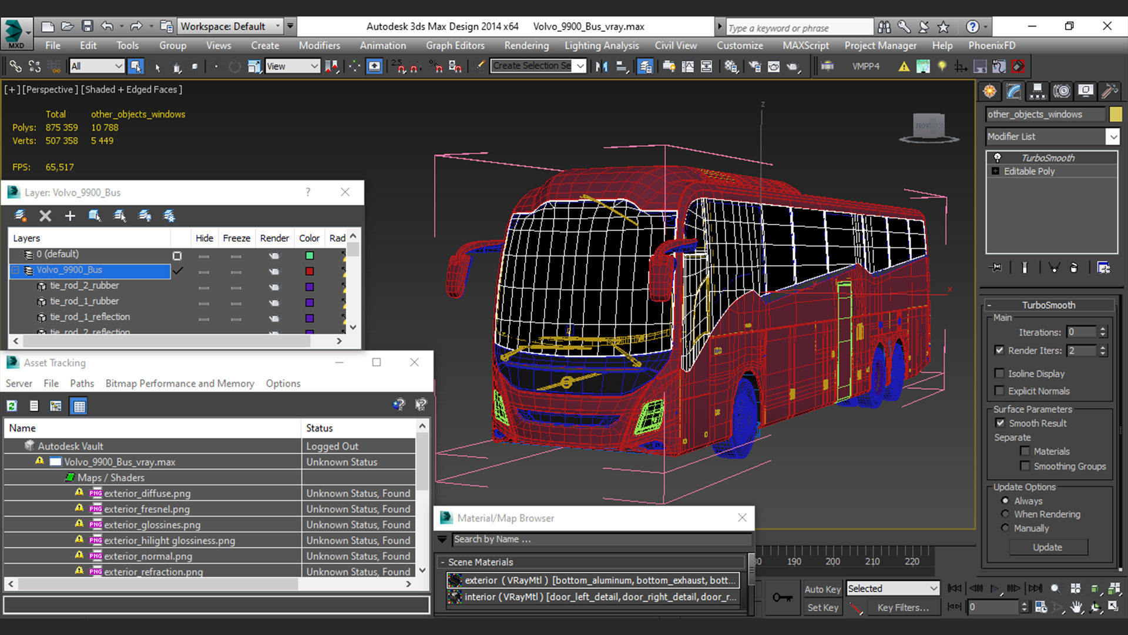Collapse Scene Materials group
This screenshot has height=635, width=1128.
coord(442,562)
